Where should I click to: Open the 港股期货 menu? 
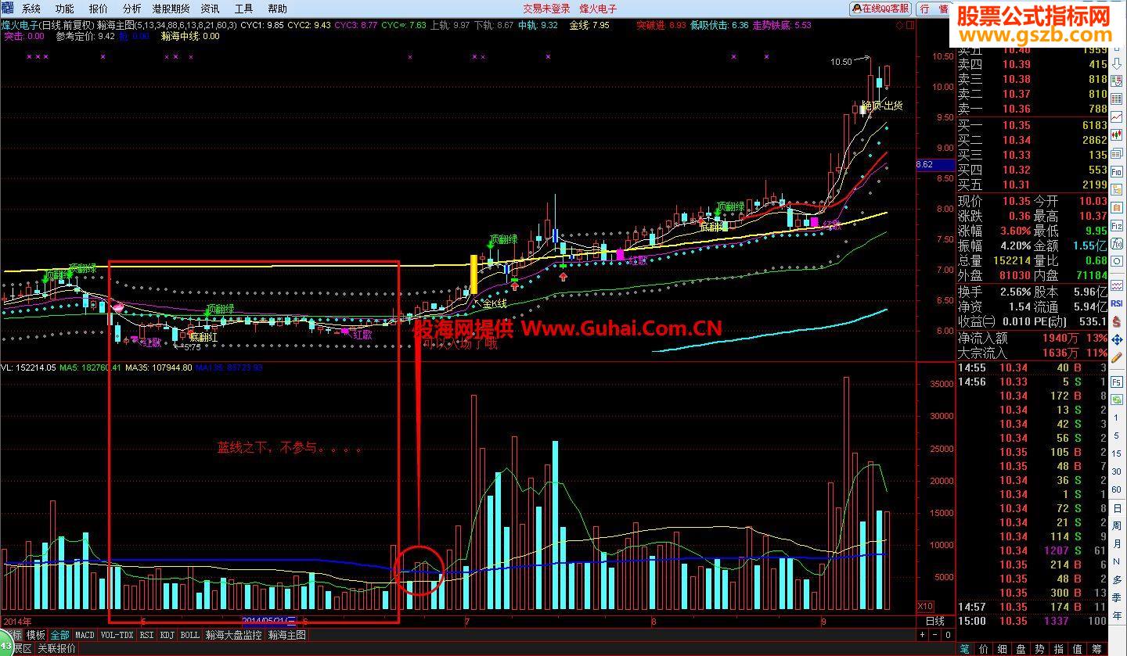pyautogui.click(x=171, y=9)
